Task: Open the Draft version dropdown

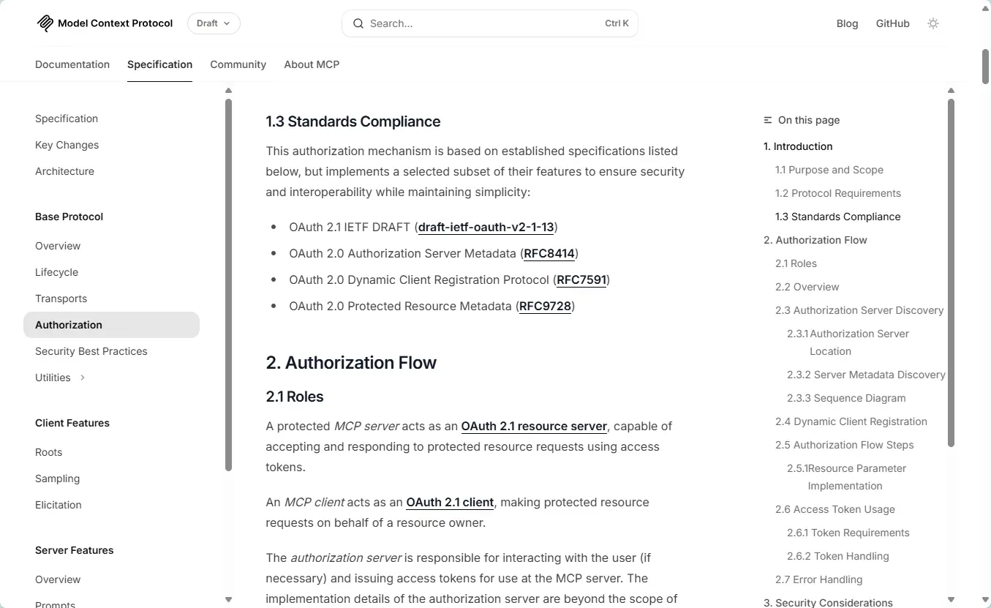Action: [x=213, y=23]
